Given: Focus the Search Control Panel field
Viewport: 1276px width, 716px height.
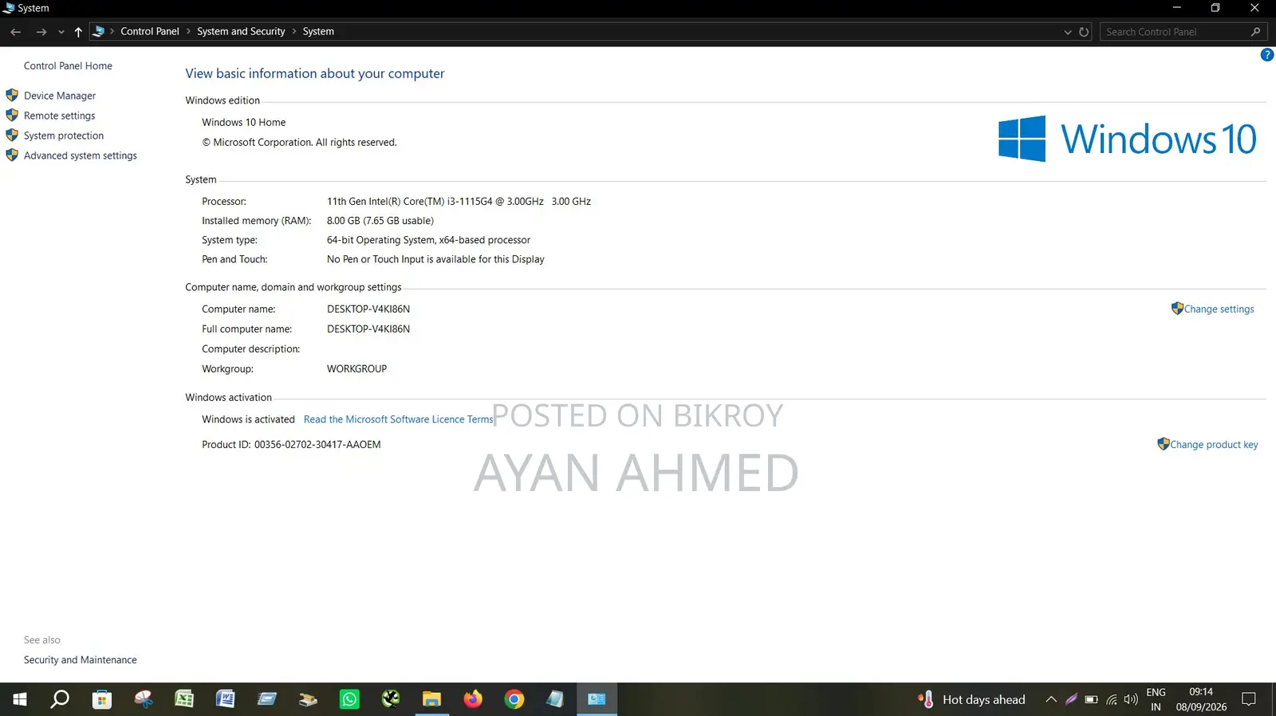Looking at the screenshot, I should pos(1183,32).
